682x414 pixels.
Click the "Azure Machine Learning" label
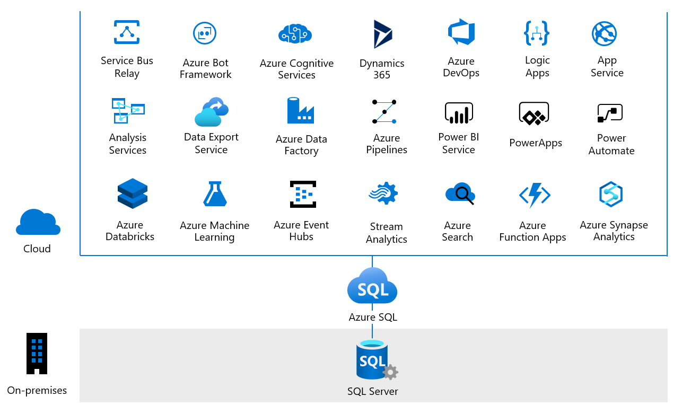coord(214,231)
